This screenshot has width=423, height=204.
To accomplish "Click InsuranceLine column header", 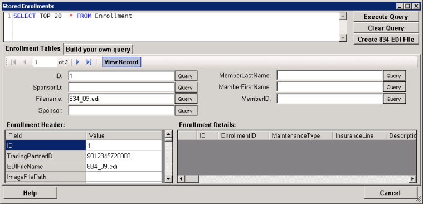I will click(x=359, y=135).
